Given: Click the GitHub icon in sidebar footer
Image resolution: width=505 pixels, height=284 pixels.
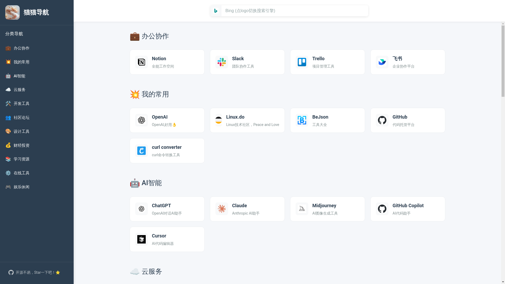Looking at the screenshot, I should pyautogui.click(x=11, y=272).
